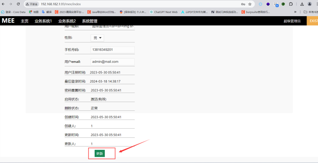
Task: Click the 更新时间 value
Action: pos(106,135)
